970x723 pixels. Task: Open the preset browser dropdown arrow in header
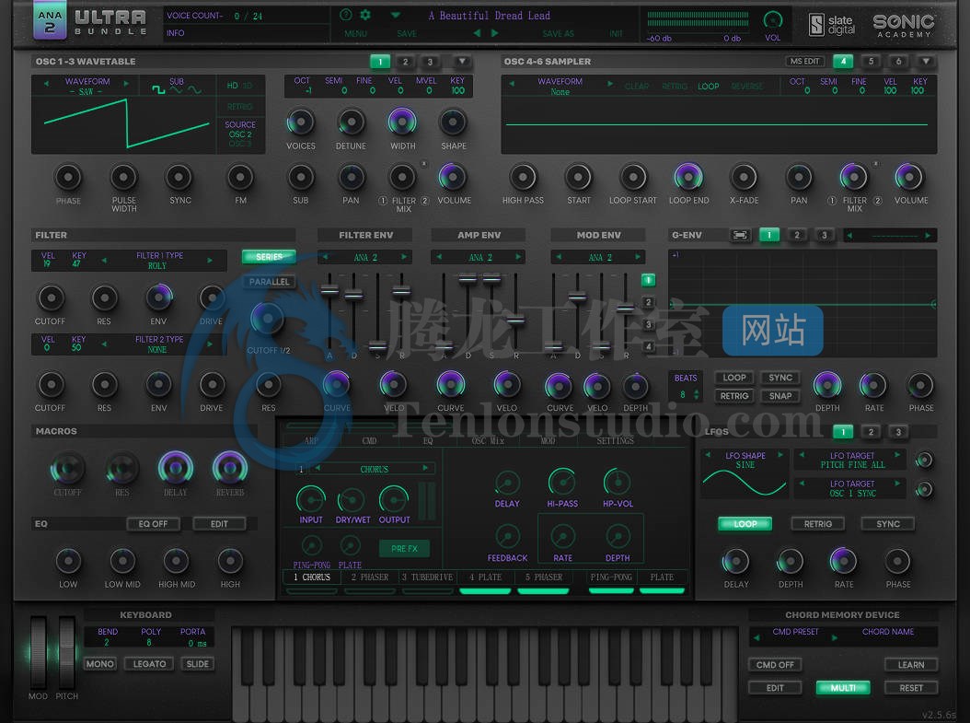[396, 15]
